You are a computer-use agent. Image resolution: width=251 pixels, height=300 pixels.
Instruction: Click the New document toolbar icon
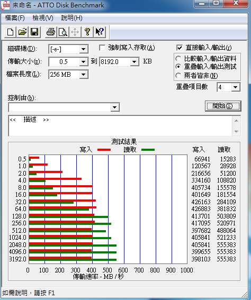coord(10,32)
